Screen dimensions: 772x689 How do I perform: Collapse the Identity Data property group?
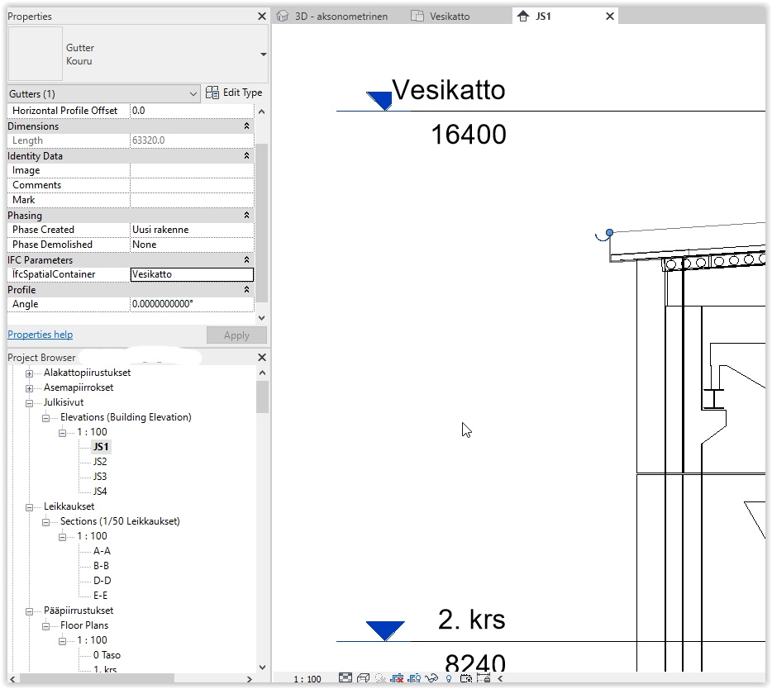click(246, 156)
